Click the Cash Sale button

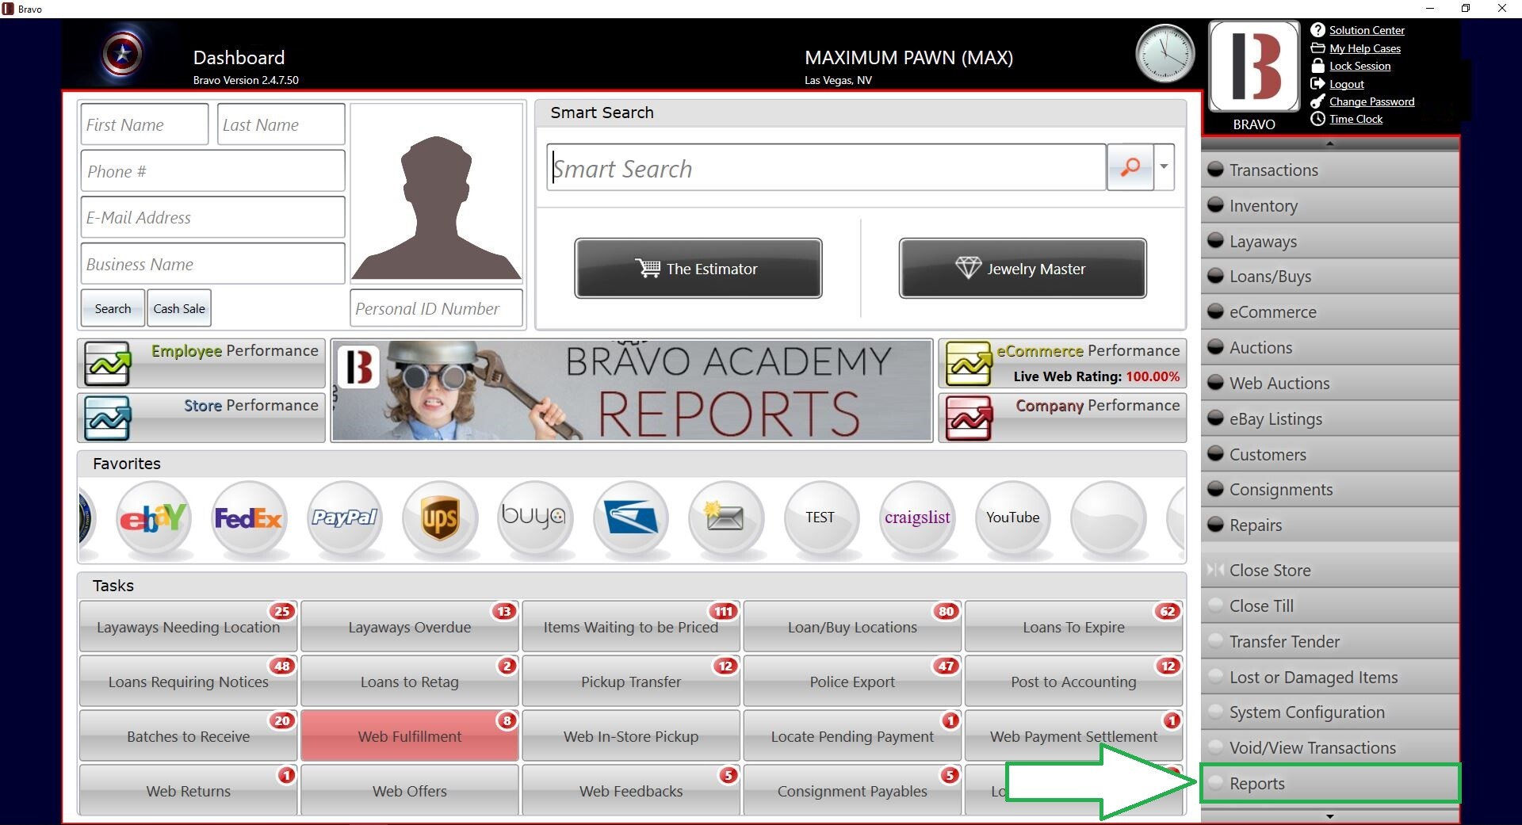tap(179, 308)
